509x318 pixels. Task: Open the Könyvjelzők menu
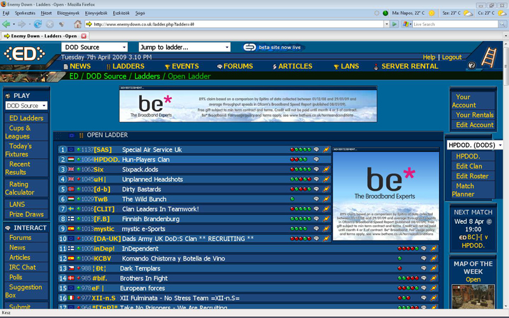pos(96,13)
